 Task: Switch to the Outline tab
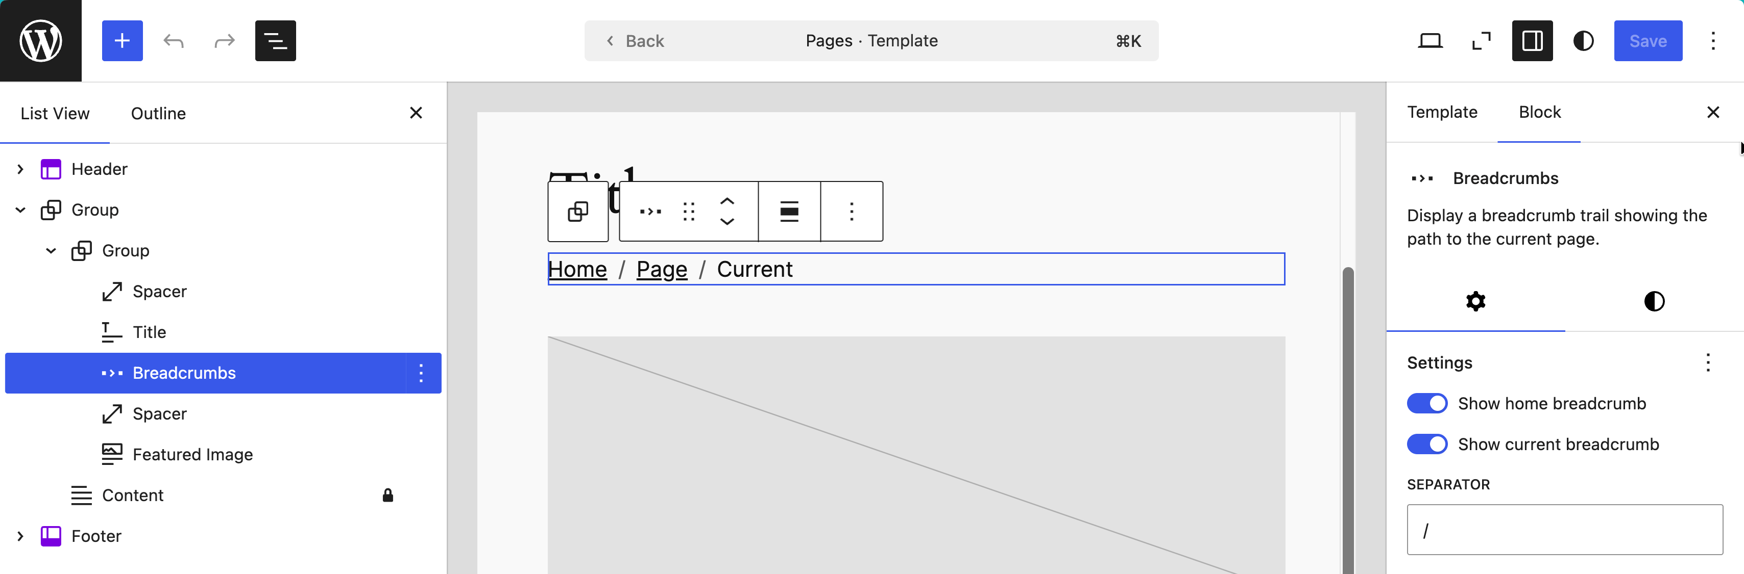(x=158, y=113)
